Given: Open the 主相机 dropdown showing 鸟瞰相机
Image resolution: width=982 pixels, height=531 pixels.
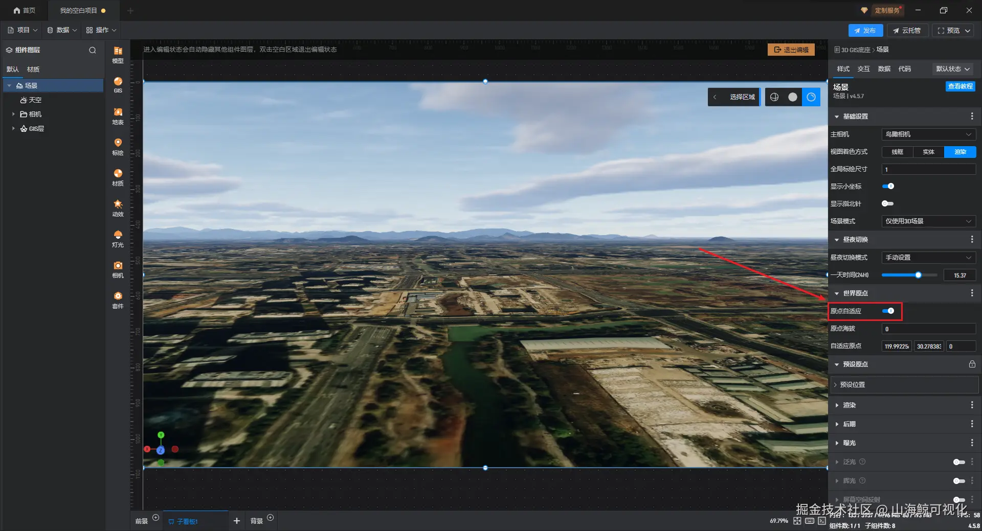Looking at the screenshot, I should coord(929,134).
